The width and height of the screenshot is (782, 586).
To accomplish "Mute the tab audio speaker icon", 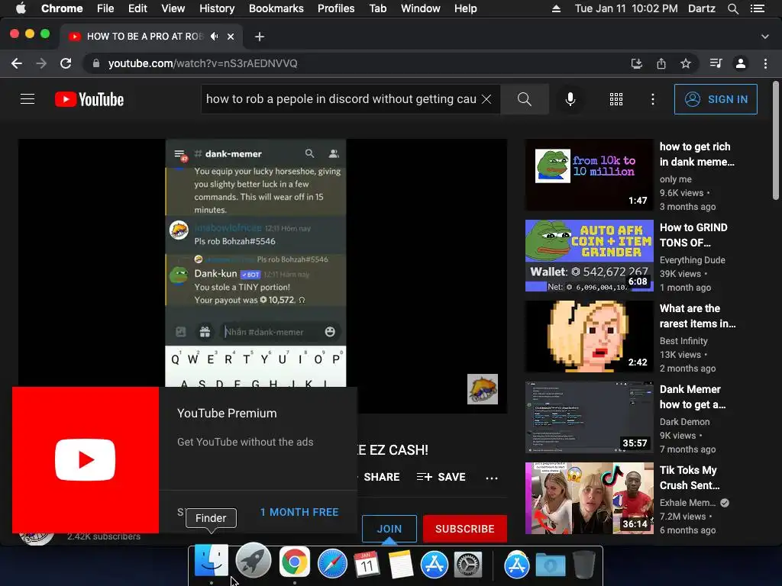I will coord(215,37).
